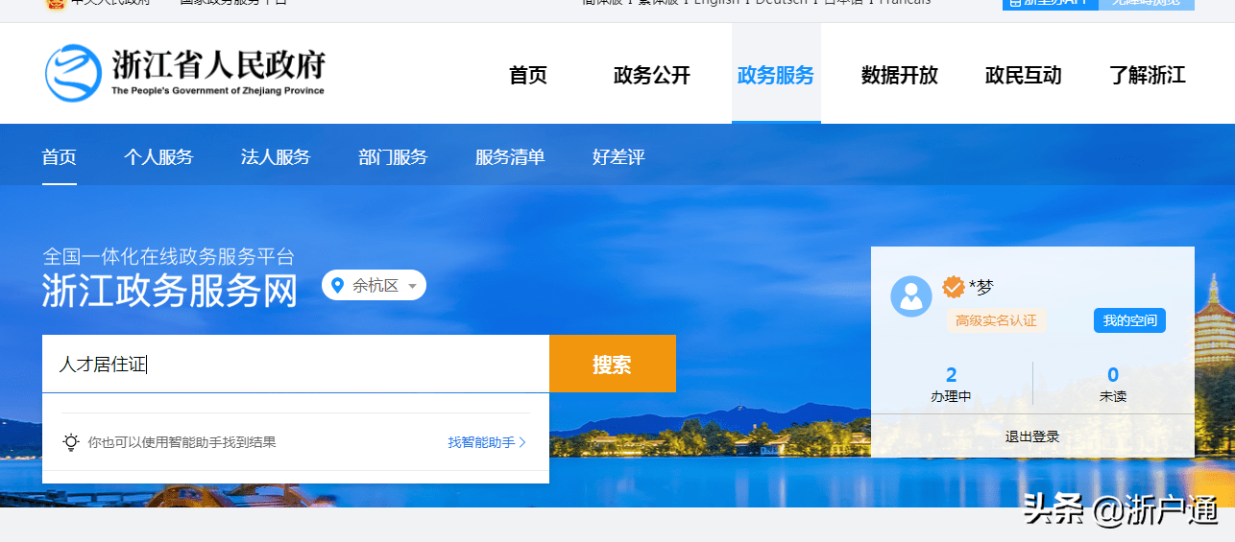Screen dimensions: 1235x542
Task: View the 2 办理中 items
Action: (x=951, y=384)
